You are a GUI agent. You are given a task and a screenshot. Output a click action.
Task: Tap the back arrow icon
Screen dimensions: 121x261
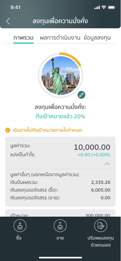tap(8, 21)
